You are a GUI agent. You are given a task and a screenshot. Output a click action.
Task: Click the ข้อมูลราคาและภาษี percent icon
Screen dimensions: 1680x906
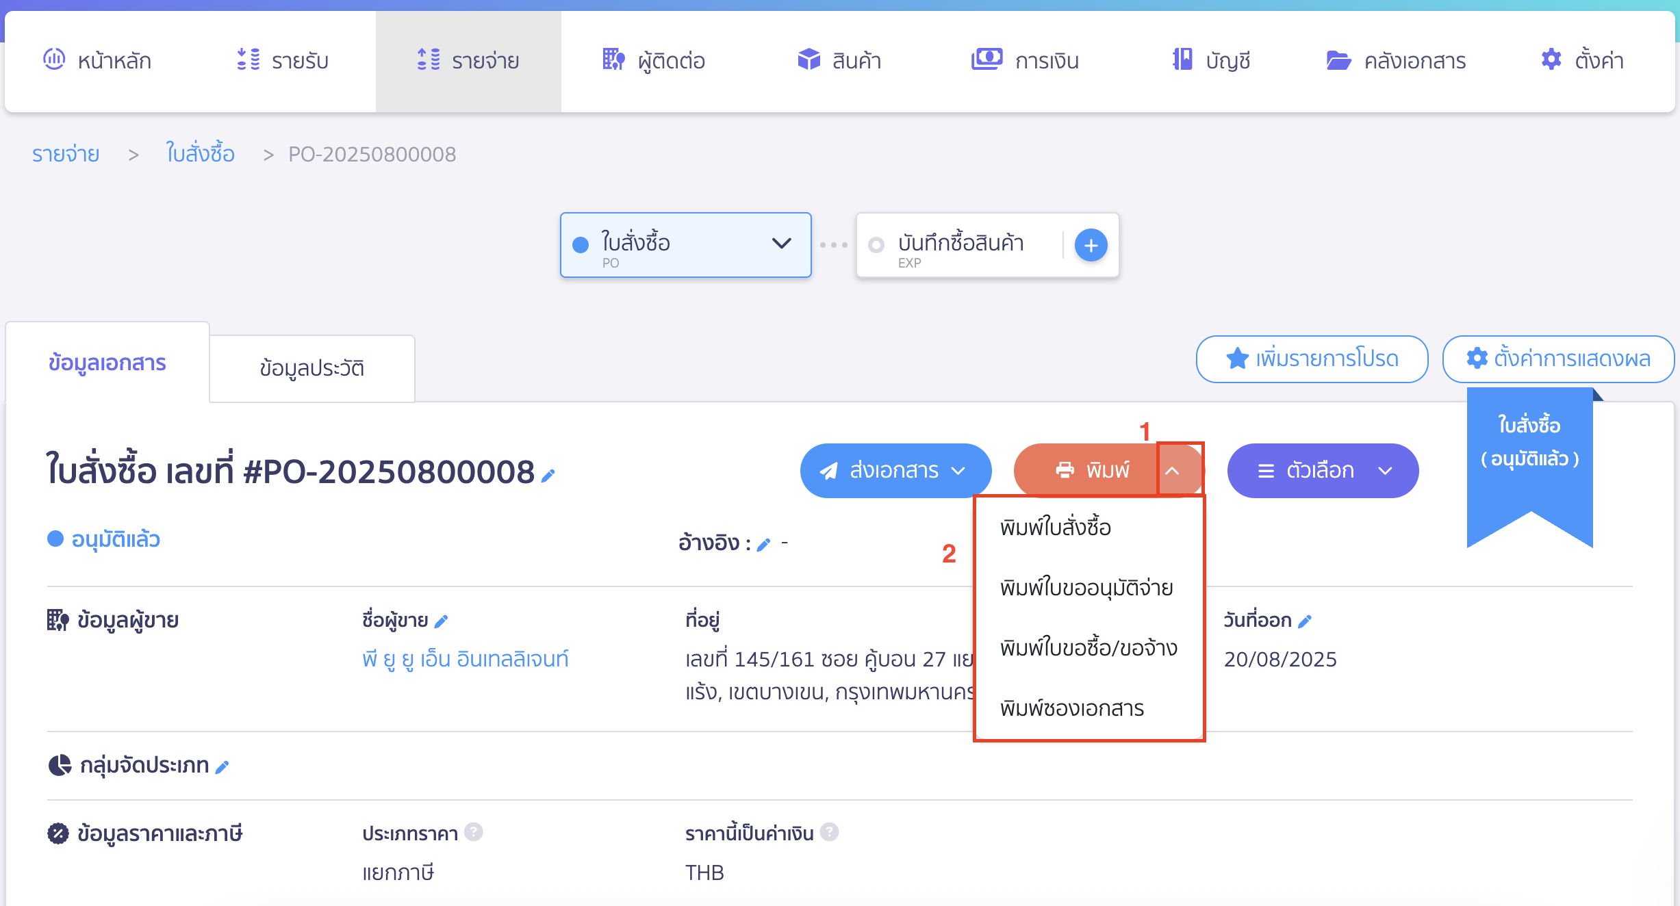pos(58,833)
